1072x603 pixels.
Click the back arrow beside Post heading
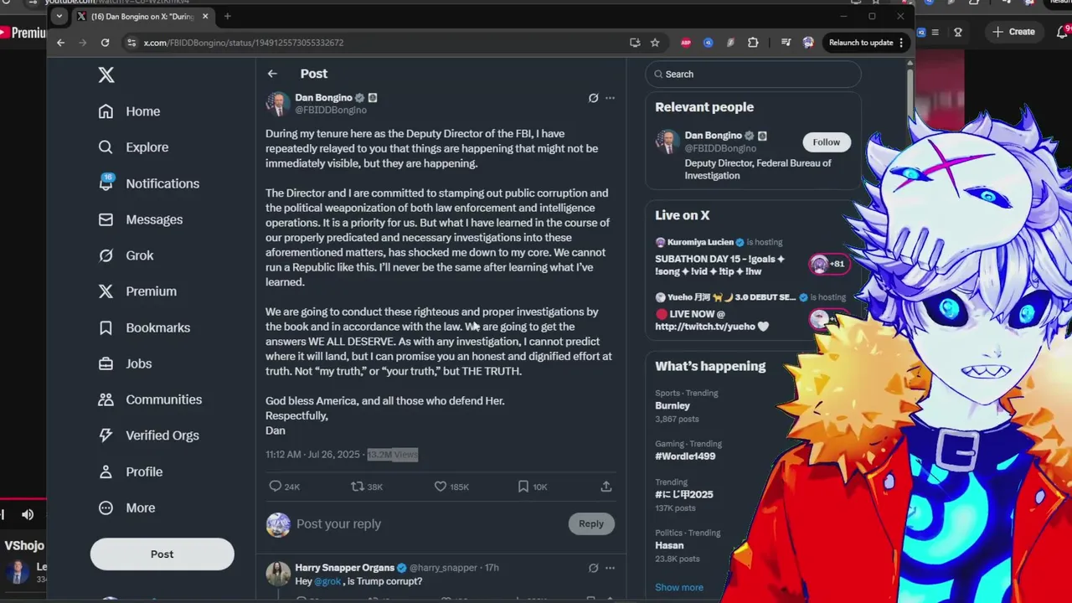pyautogui.click(x=272, y=74)
